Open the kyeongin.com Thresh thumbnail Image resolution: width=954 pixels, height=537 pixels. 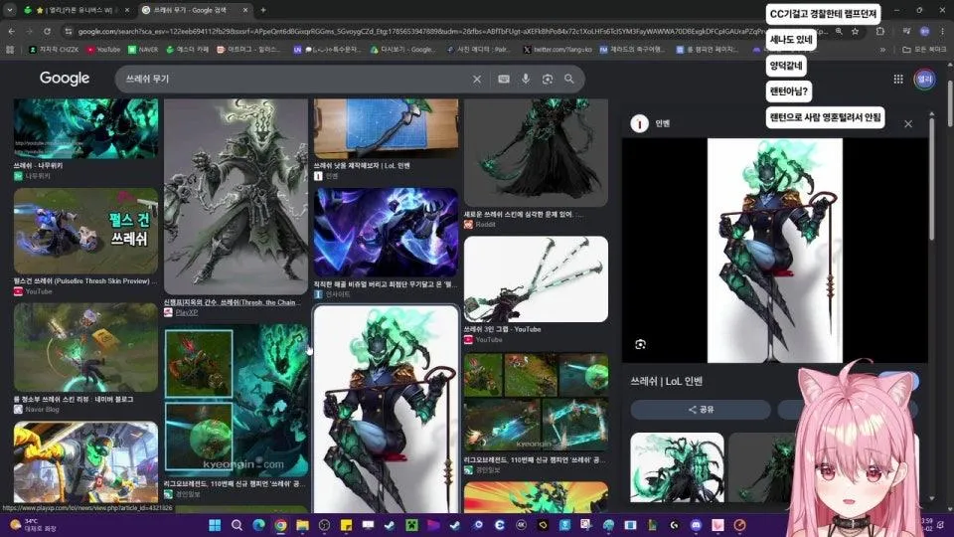tap(237, 400)
